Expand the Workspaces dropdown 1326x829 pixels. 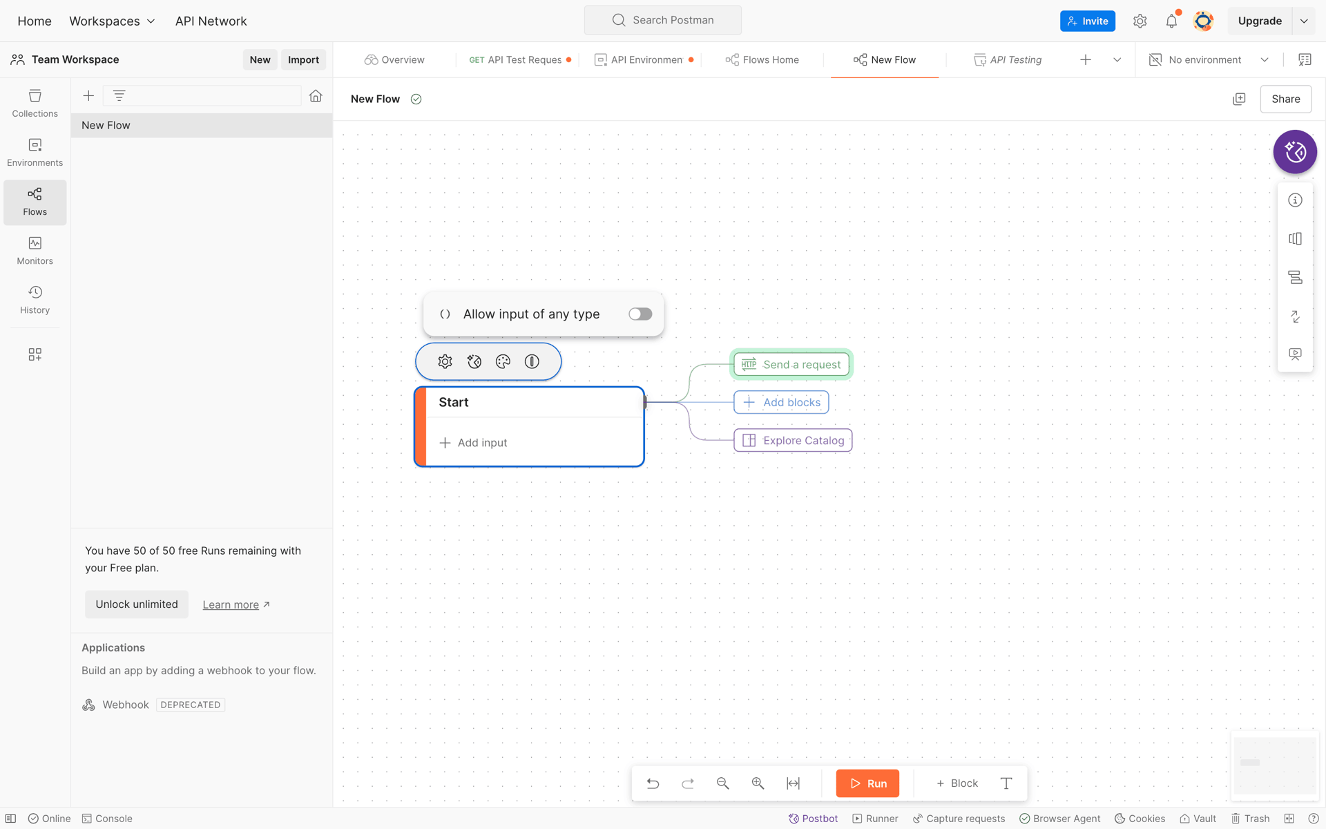[112, 21]
